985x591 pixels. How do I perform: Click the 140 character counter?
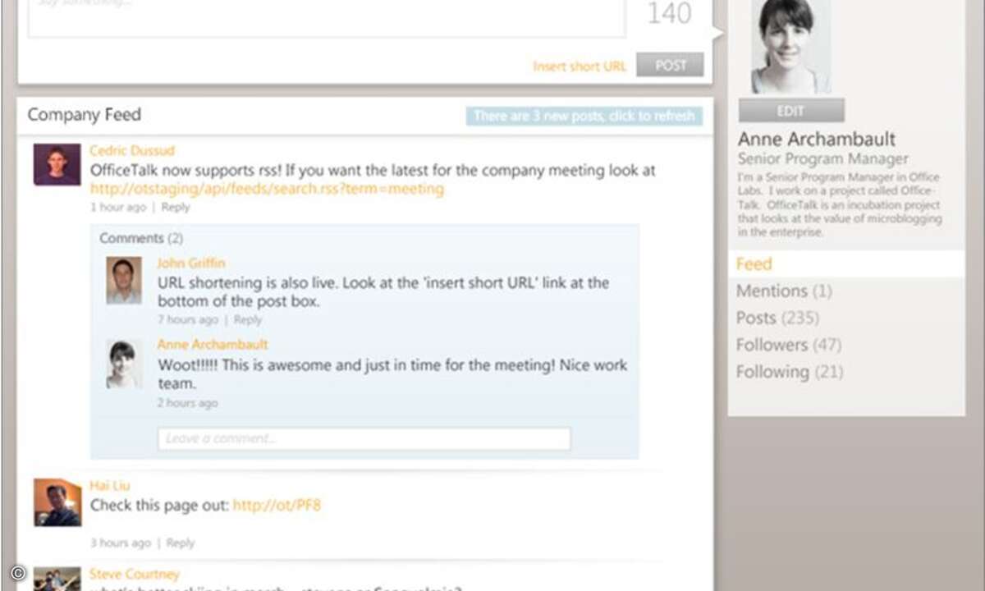tap(670, 13)
